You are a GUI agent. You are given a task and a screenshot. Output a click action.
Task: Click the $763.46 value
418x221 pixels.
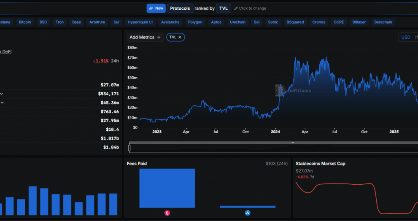click(x=110, y=111)
